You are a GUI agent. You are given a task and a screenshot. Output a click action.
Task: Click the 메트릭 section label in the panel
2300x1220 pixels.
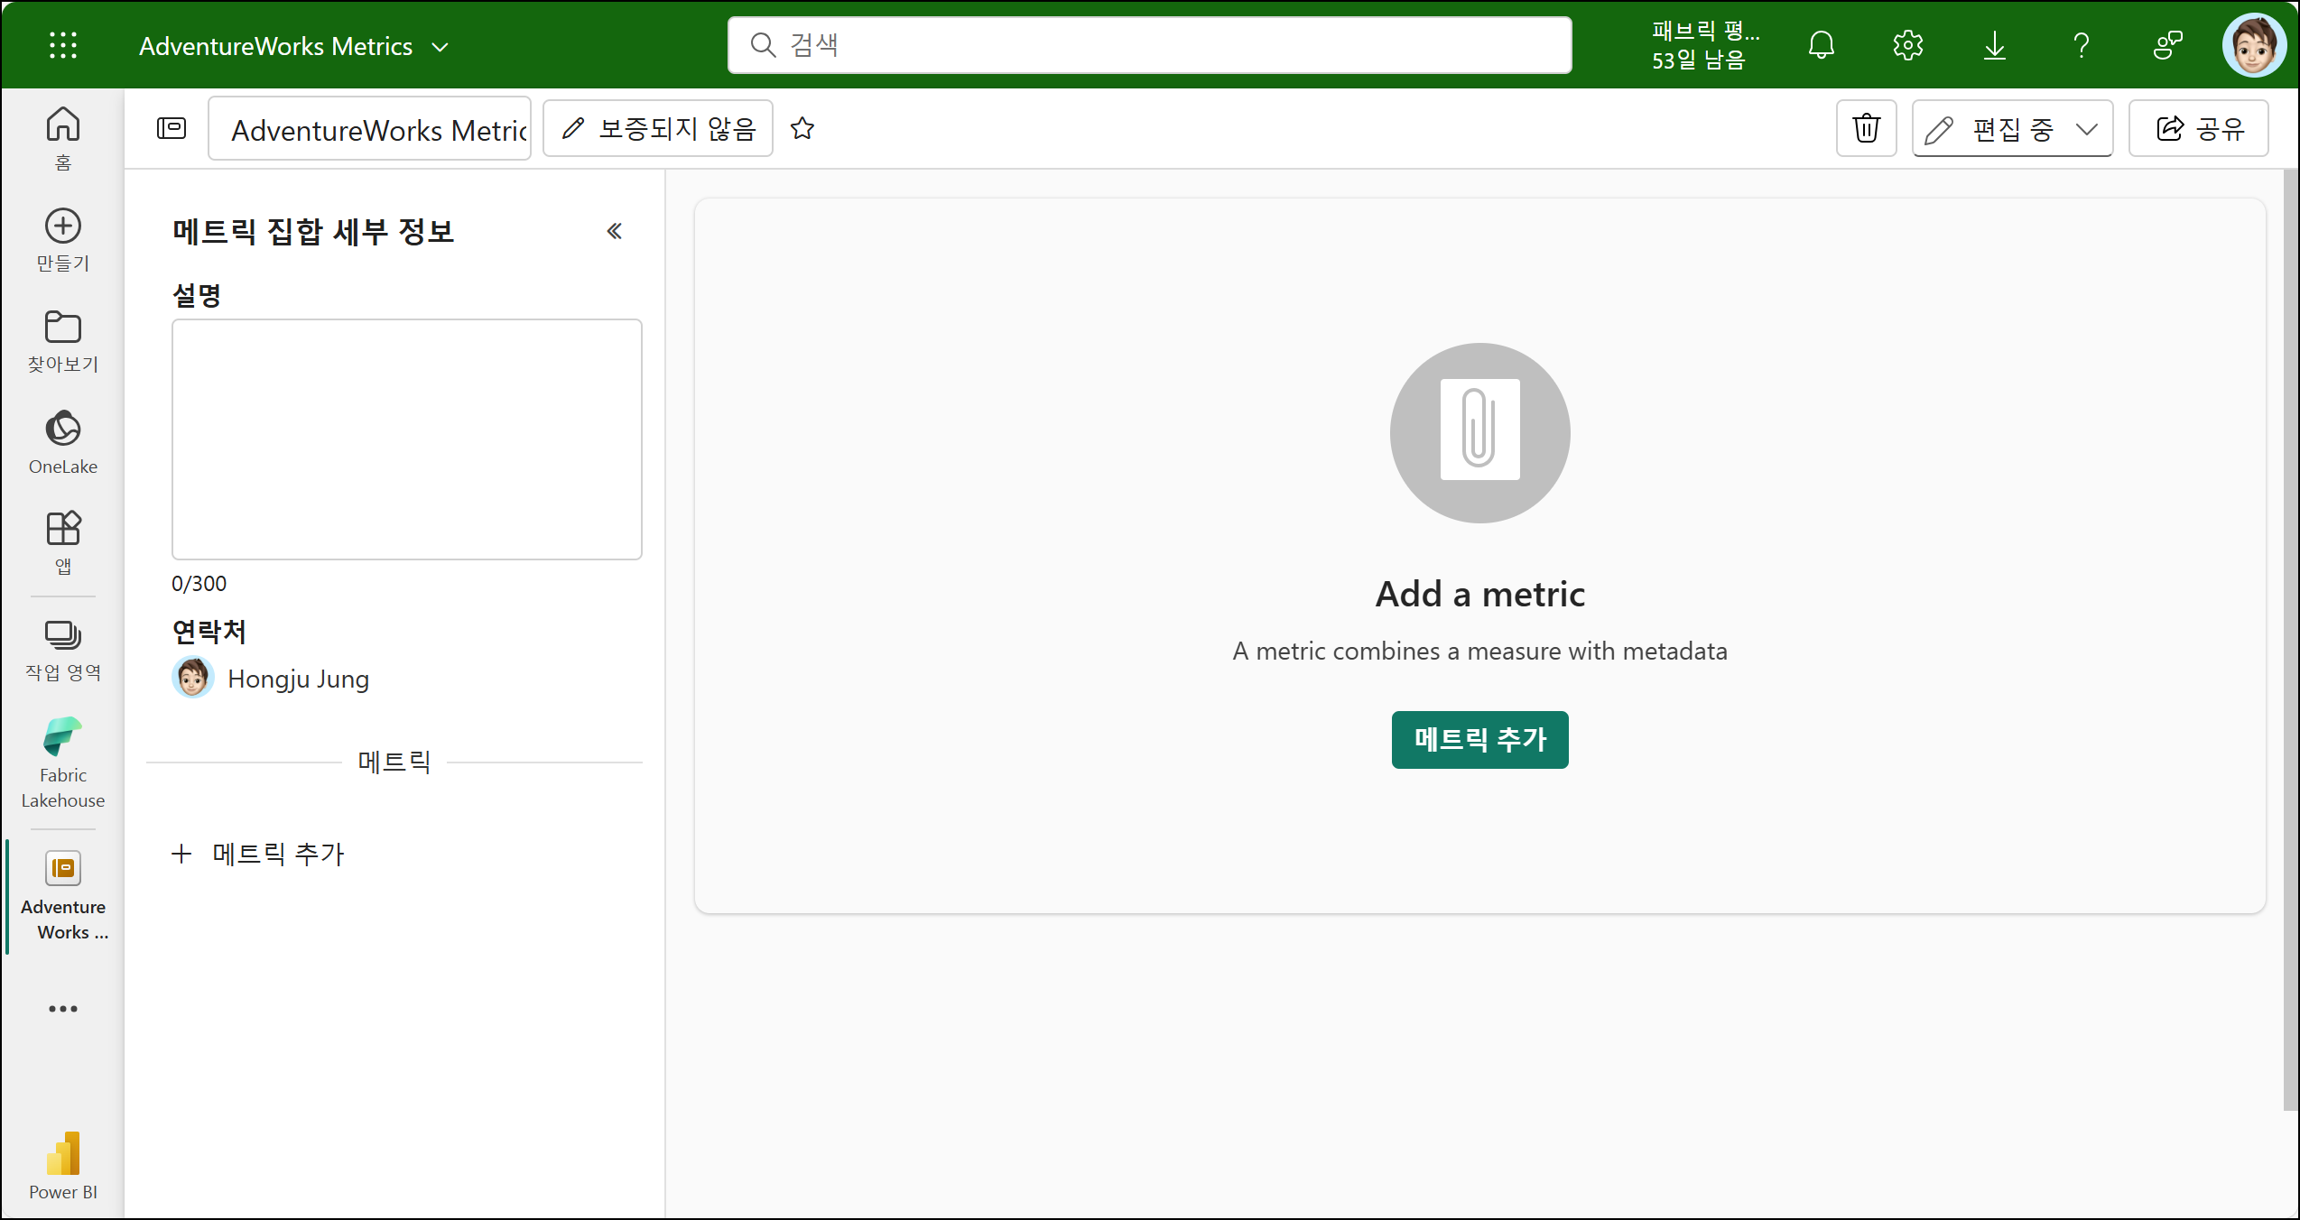394,762
